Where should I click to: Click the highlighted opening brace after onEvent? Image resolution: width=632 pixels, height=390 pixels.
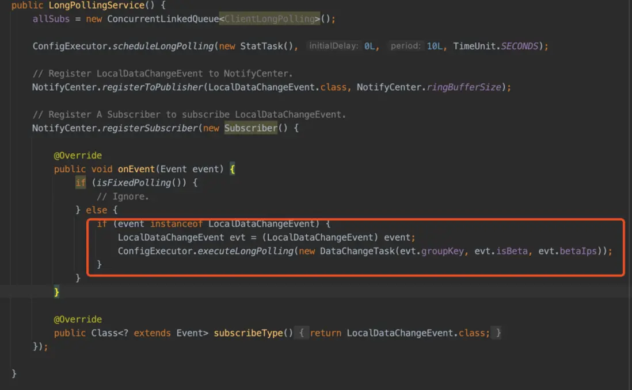232,169
